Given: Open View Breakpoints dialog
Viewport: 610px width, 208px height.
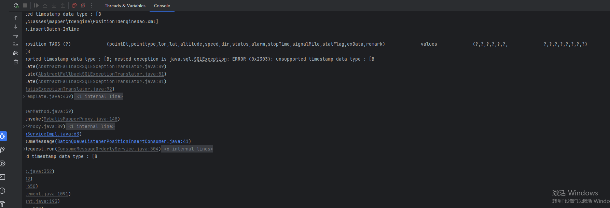Looking at the screenshot, I should pyautogui.click(x=74, y=5).
